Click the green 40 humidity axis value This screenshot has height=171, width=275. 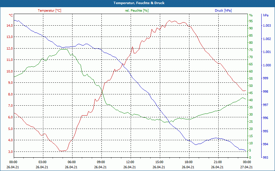(x=251, y=100)
